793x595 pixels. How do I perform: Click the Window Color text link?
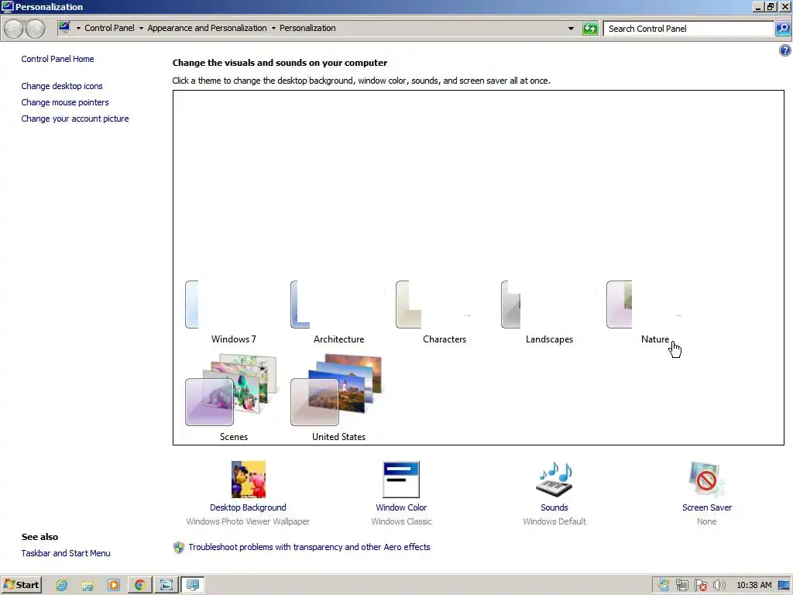[x=401, y=507]
